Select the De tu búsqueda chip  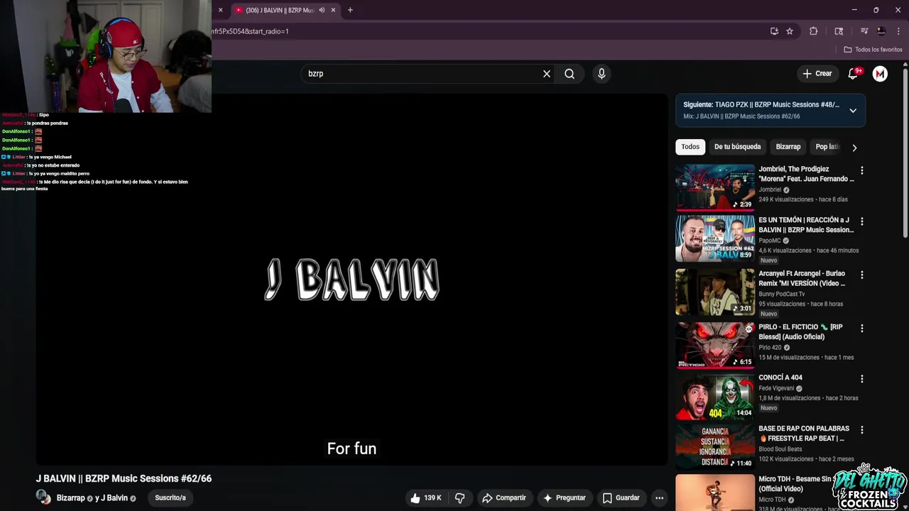pos(737,147)
